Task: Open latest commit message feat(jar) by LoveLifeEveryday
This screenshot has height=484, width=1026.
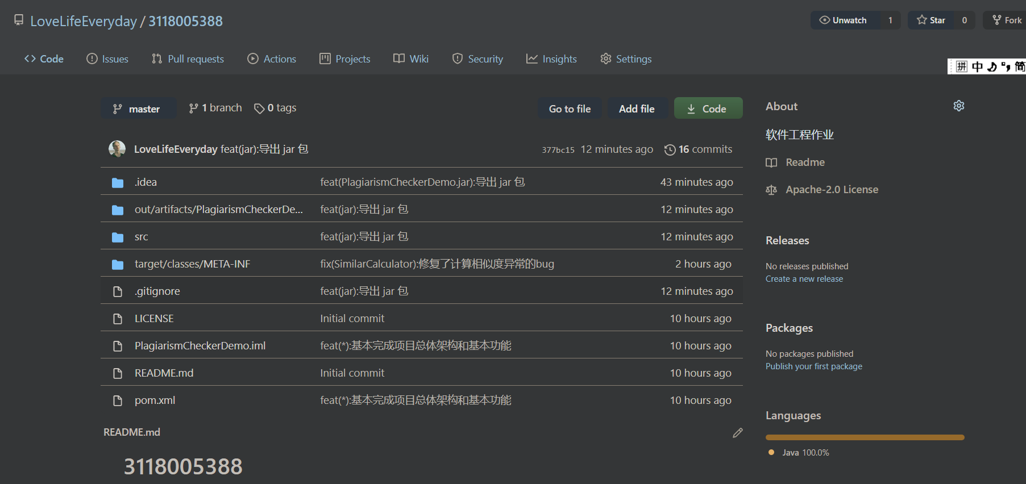Action: [x=264, y=149]
